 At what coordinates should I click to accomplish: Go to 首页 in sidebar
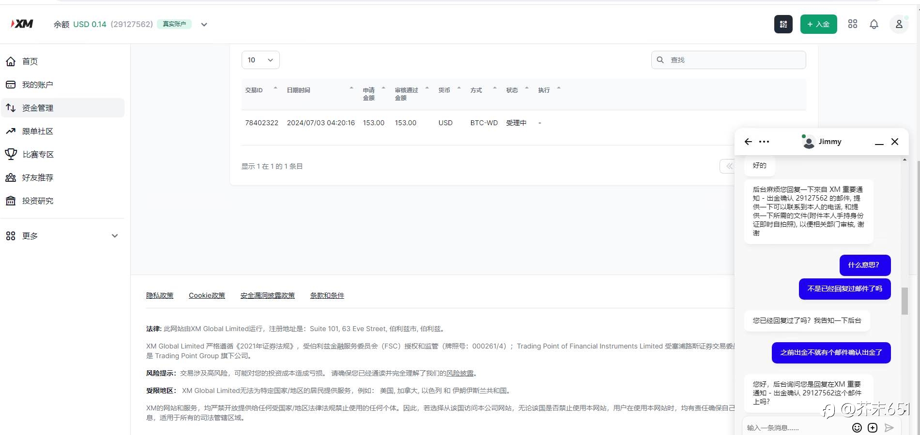(x=62, y=61)
